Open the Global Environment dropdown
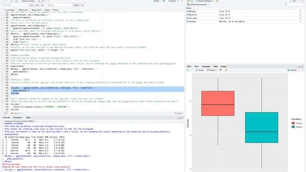The image size is (306, 172). pos(198,4)
